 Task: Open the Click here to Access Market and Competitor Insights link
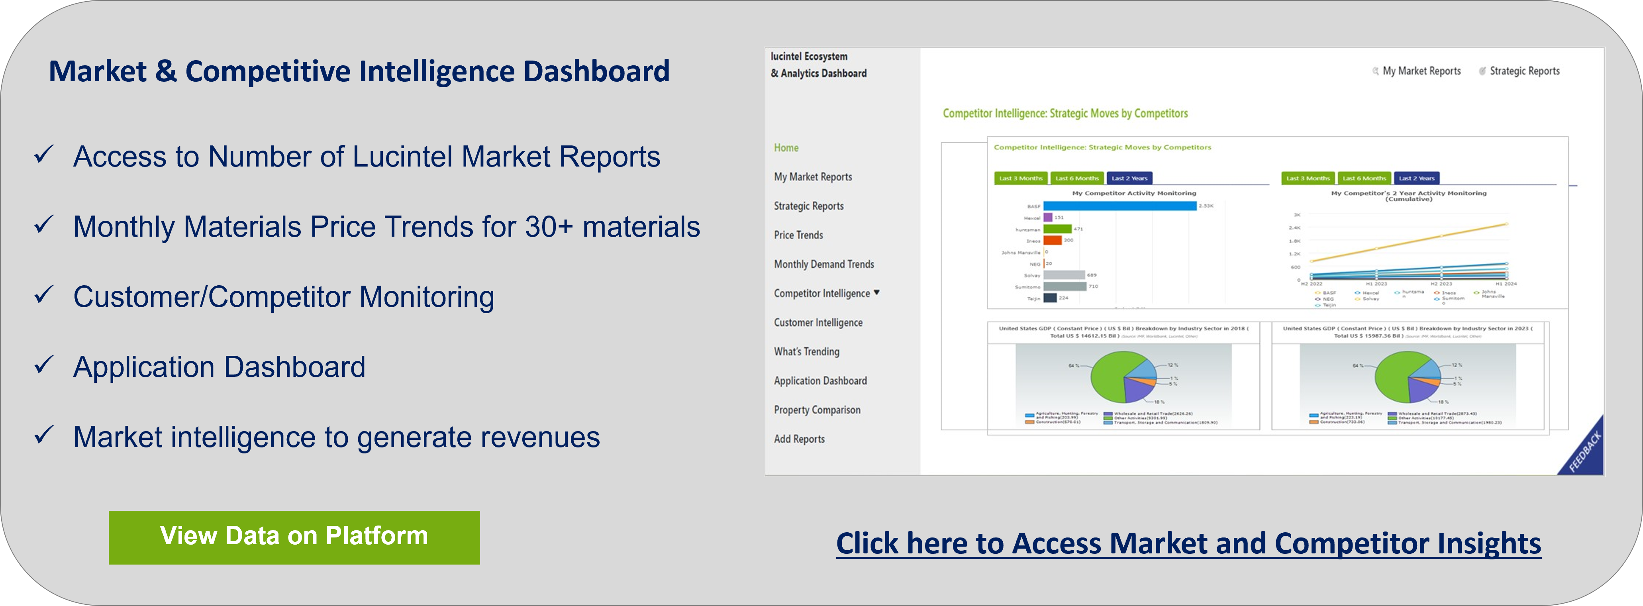pyautogui.click(x=1188, y=543)
